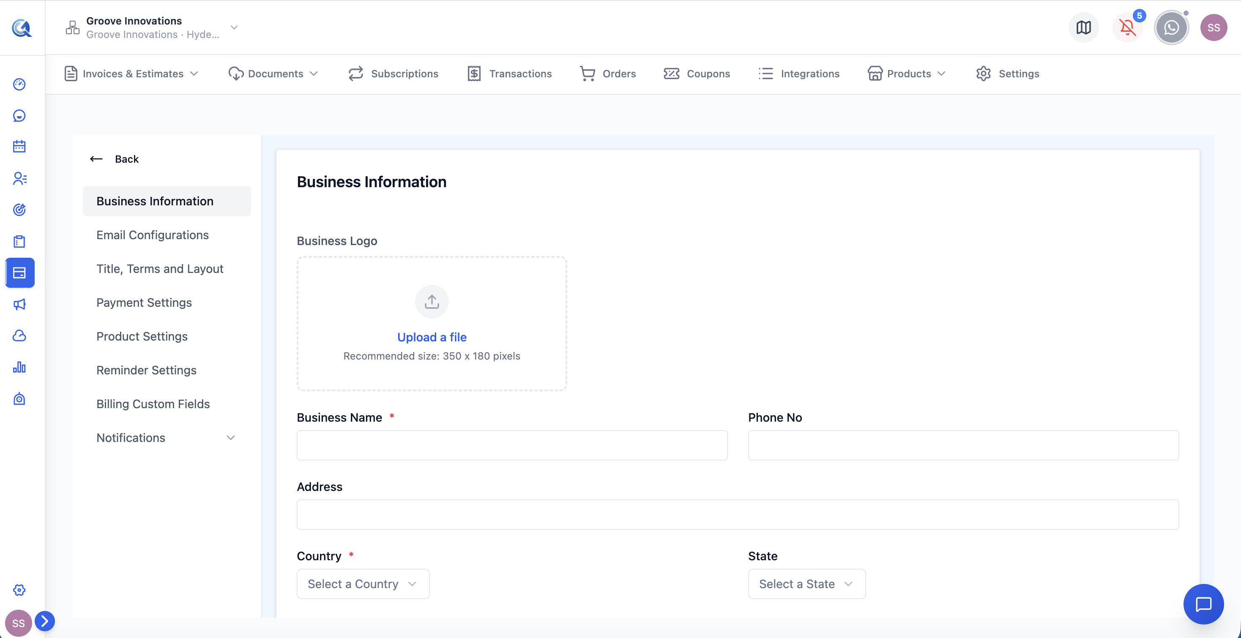
Task: Go to the Coupons tab
Action: (697, 74)
